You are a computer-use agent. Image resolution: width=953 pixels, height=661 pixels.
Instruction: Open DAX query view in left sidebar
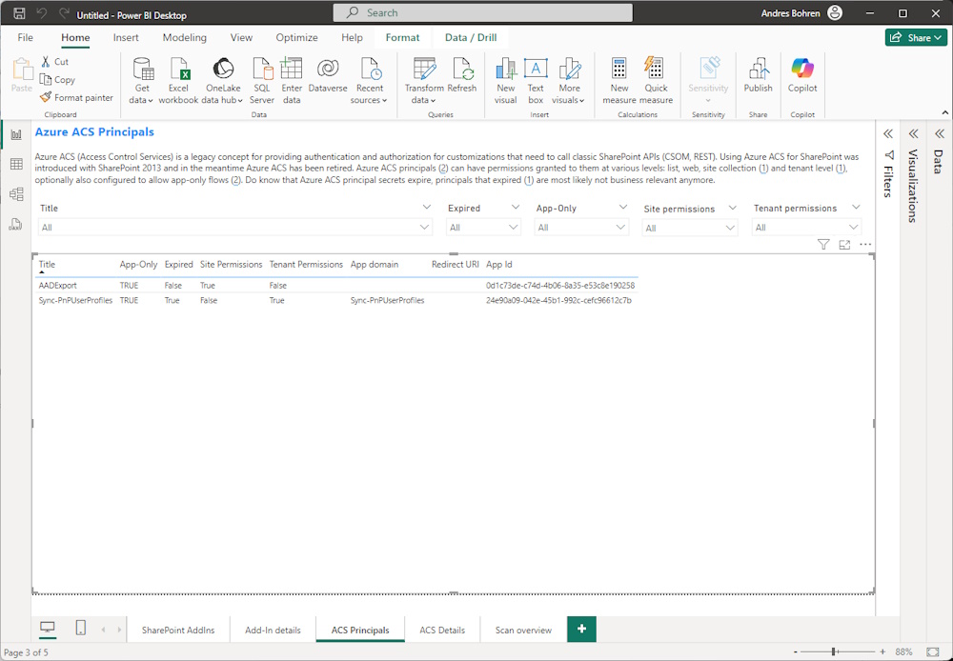click(16, 224)
